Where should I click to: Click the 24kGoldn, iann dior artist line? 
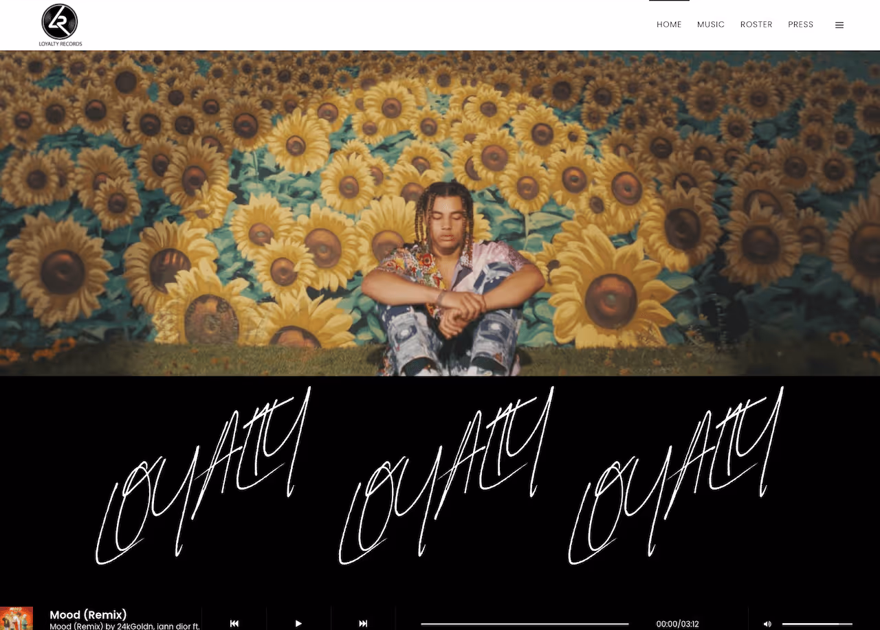tap(124, 626)
